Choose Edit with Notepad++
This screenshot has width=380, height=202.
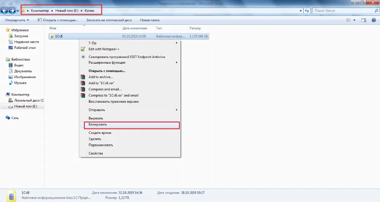click(130, 49)
